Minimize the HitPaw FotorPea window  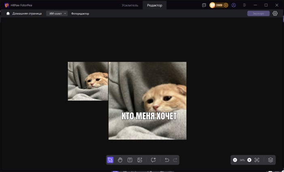tap(255, 5)
